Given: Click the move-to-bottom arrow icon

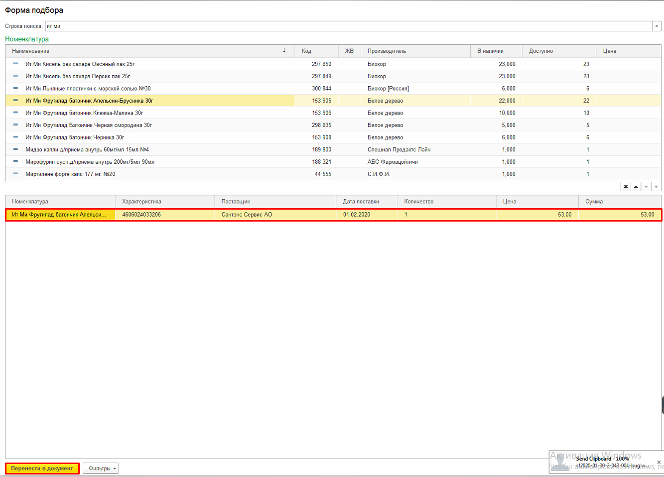Looking at the screenshot, I should [x=657, y=187].
